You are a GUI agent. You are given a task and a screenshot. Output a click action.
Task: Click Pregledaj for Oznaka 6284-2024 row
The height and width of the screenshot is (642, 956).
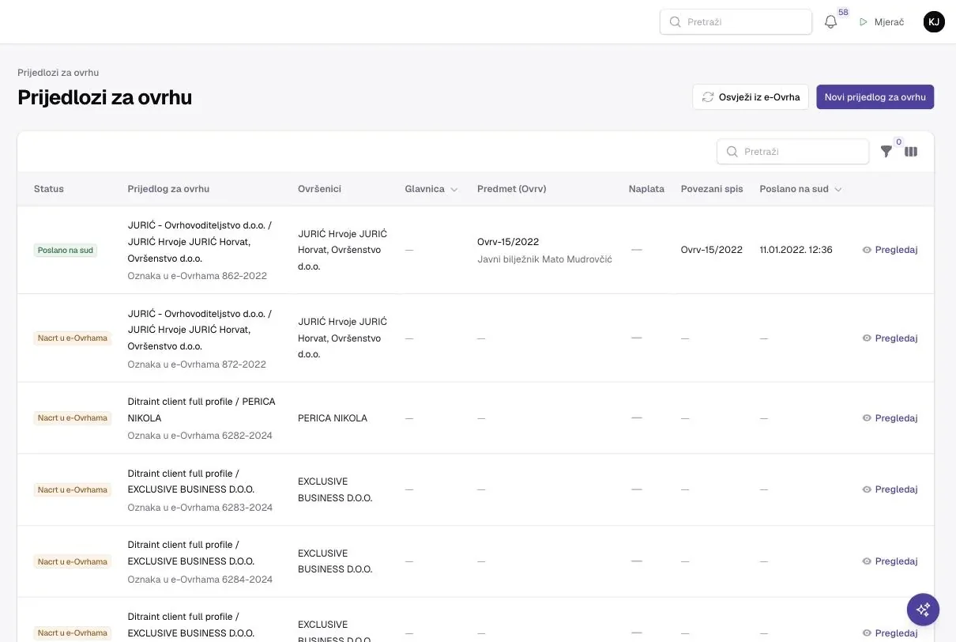pos(890,561)
